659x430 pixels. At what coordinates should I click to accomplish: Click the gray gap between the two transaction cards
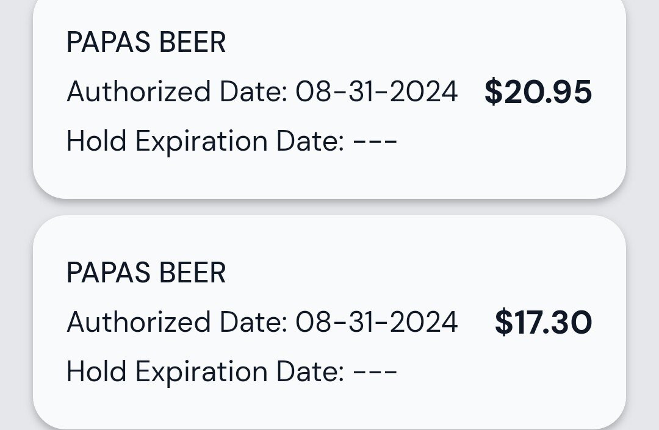329,207
